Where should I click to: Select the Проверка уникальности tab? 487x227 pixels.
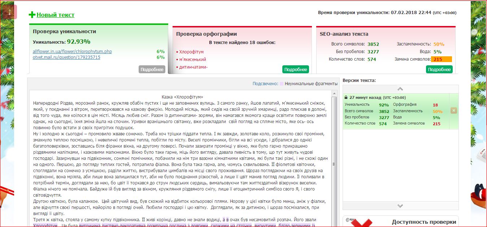pyautogui.click(x=64, y=31)
